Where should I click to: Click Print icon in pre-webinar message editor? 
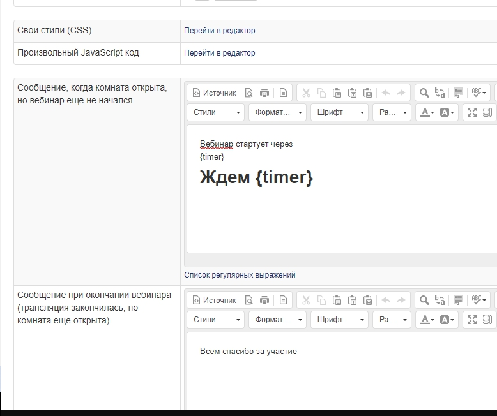point(264,93)
